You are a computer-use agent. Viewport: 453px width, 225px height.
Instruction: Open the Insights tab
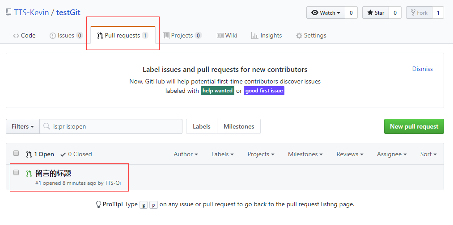pyautogui.click(x=267, y=36)
